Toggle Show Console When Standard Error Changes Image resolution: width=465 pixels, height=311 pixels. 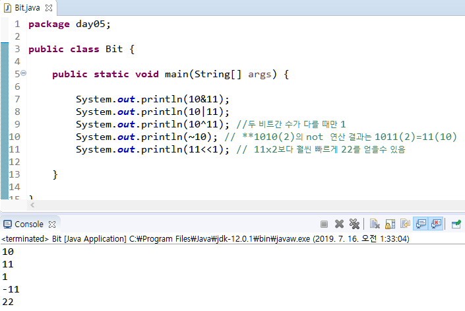coord(436,224)
